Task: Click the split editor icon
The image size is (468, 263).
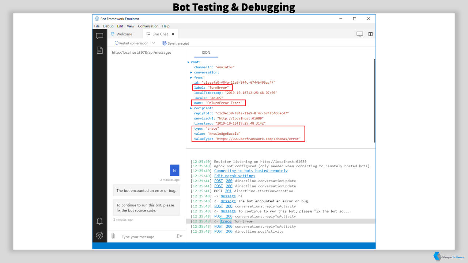Action: 370,34
